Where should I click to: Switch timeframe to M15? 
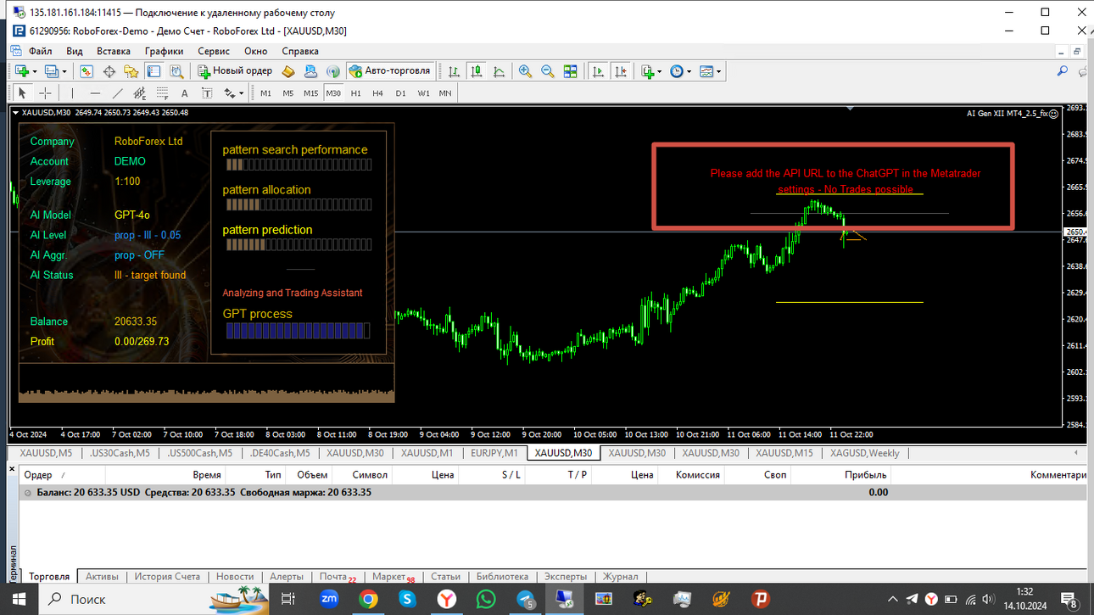pos(310,93)
